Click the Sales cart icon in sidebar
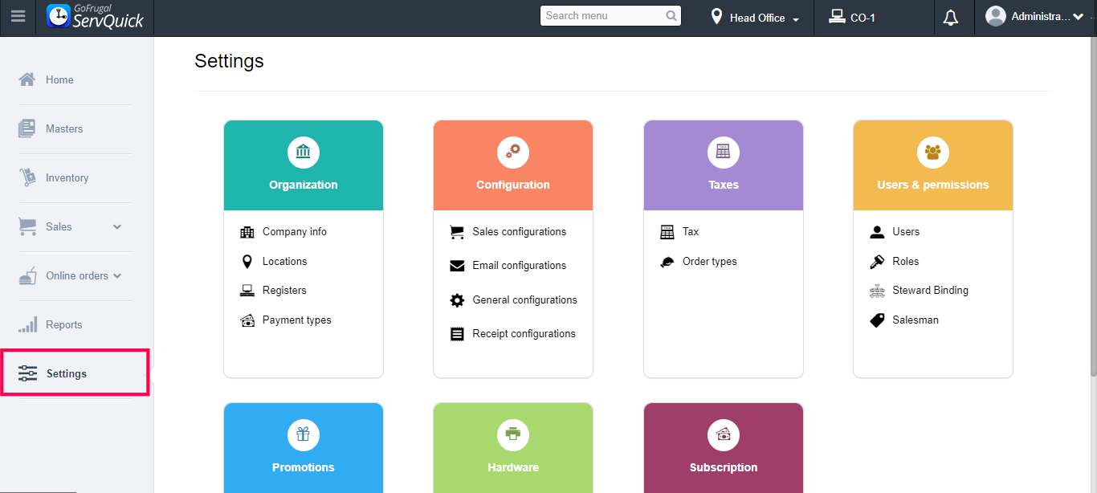Image resolution: width=1097 pixels, height=493 pixels. [27, 226]
